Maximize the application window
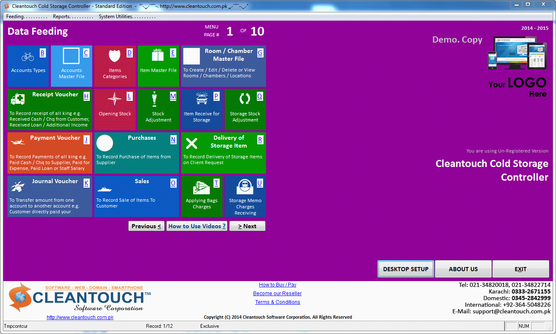The height and width of the screenshot is (334, 556). point(528,4)
